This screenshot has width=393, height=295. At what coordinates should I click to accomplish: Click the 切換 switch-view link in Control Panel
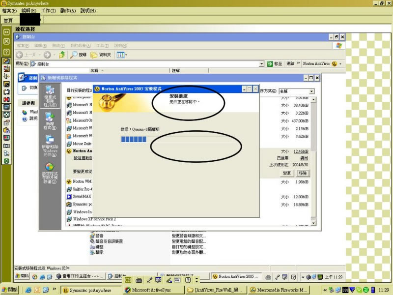pyautogui.click(x=29, y=88)
